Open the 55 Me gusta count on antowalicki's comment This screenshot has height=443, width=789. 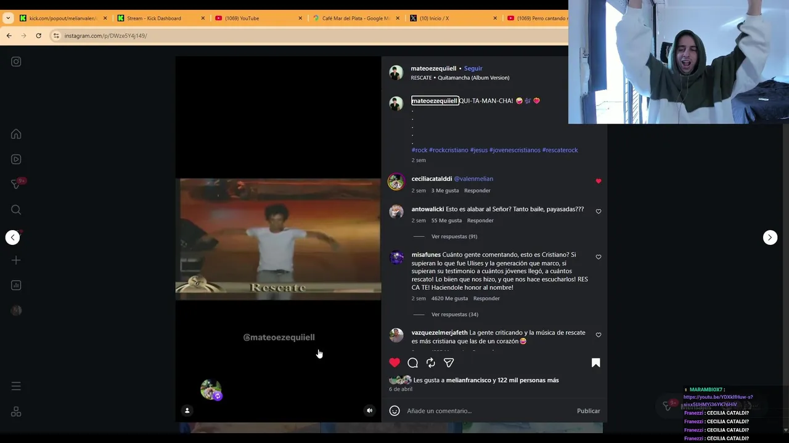446,220
